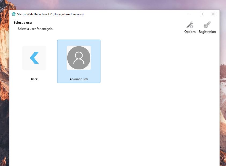Click the Select a user heading
Screen dimensions: 226x166
[23, 23]
